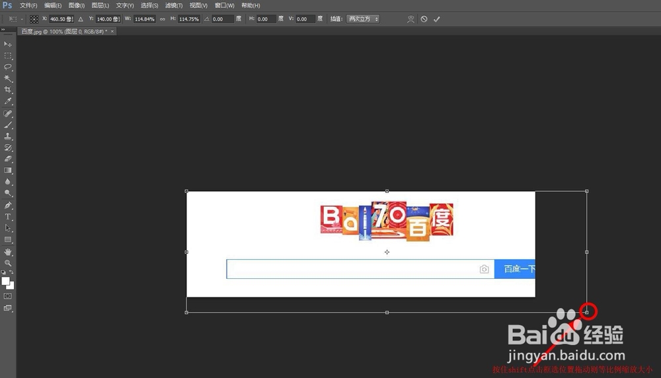Click the right-middle transform handle

click(x=587, y=252)
